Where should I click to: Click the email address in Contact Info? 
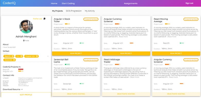[25, 81]
